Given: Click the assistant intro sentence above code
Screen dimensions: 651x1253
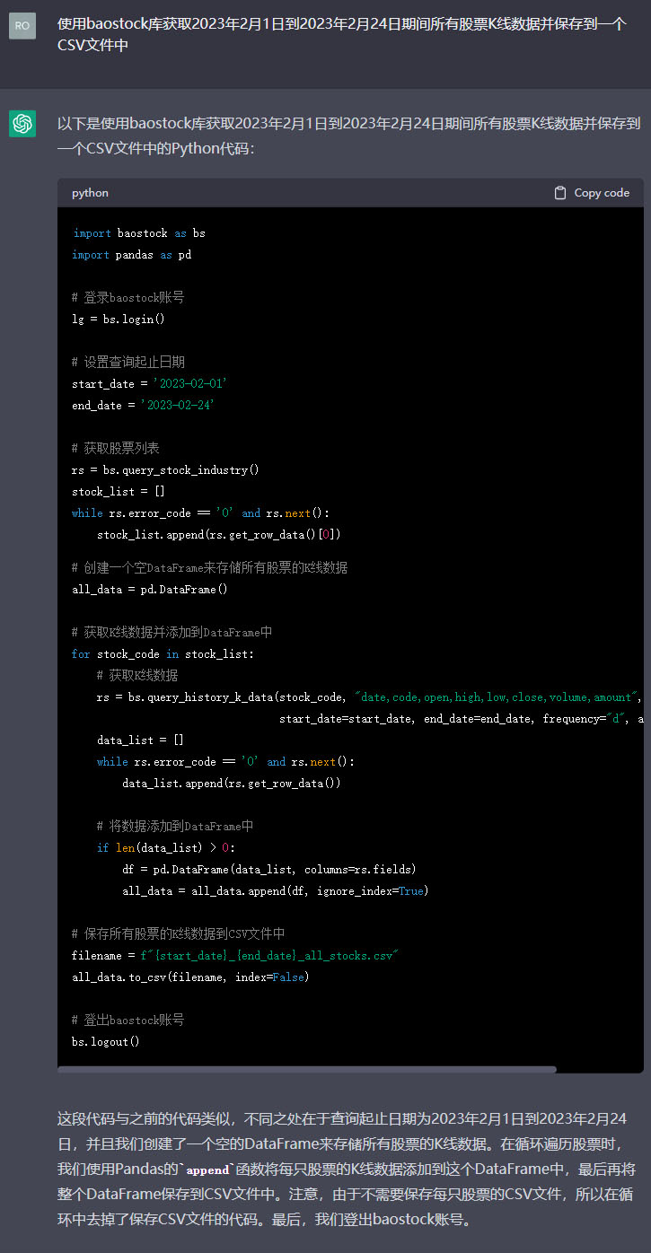Looking at the screenshot, I should 348,136.
